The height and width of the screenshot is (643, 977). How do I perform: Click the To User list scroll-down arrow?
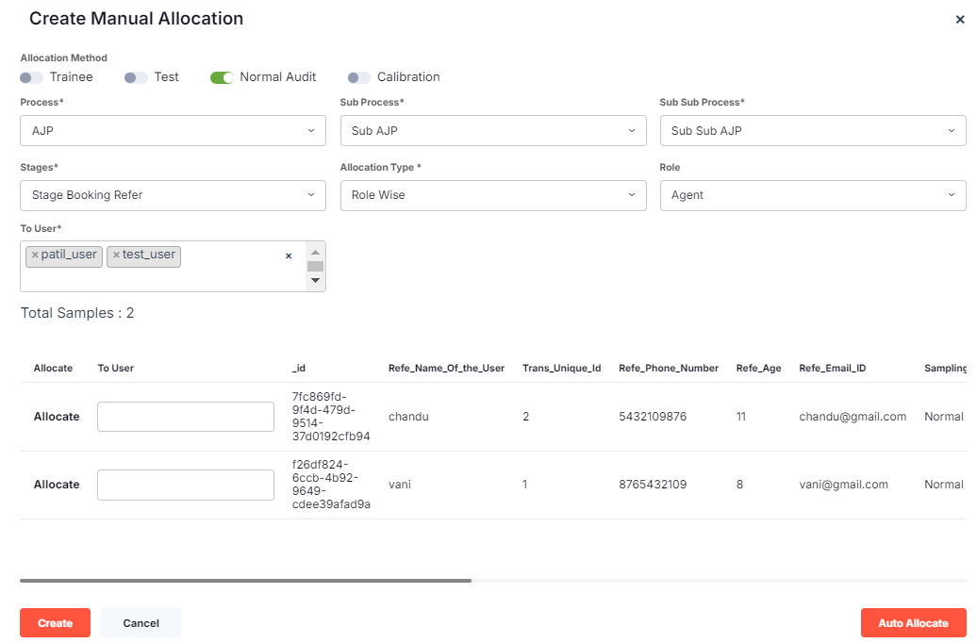[x=315, y=280]
